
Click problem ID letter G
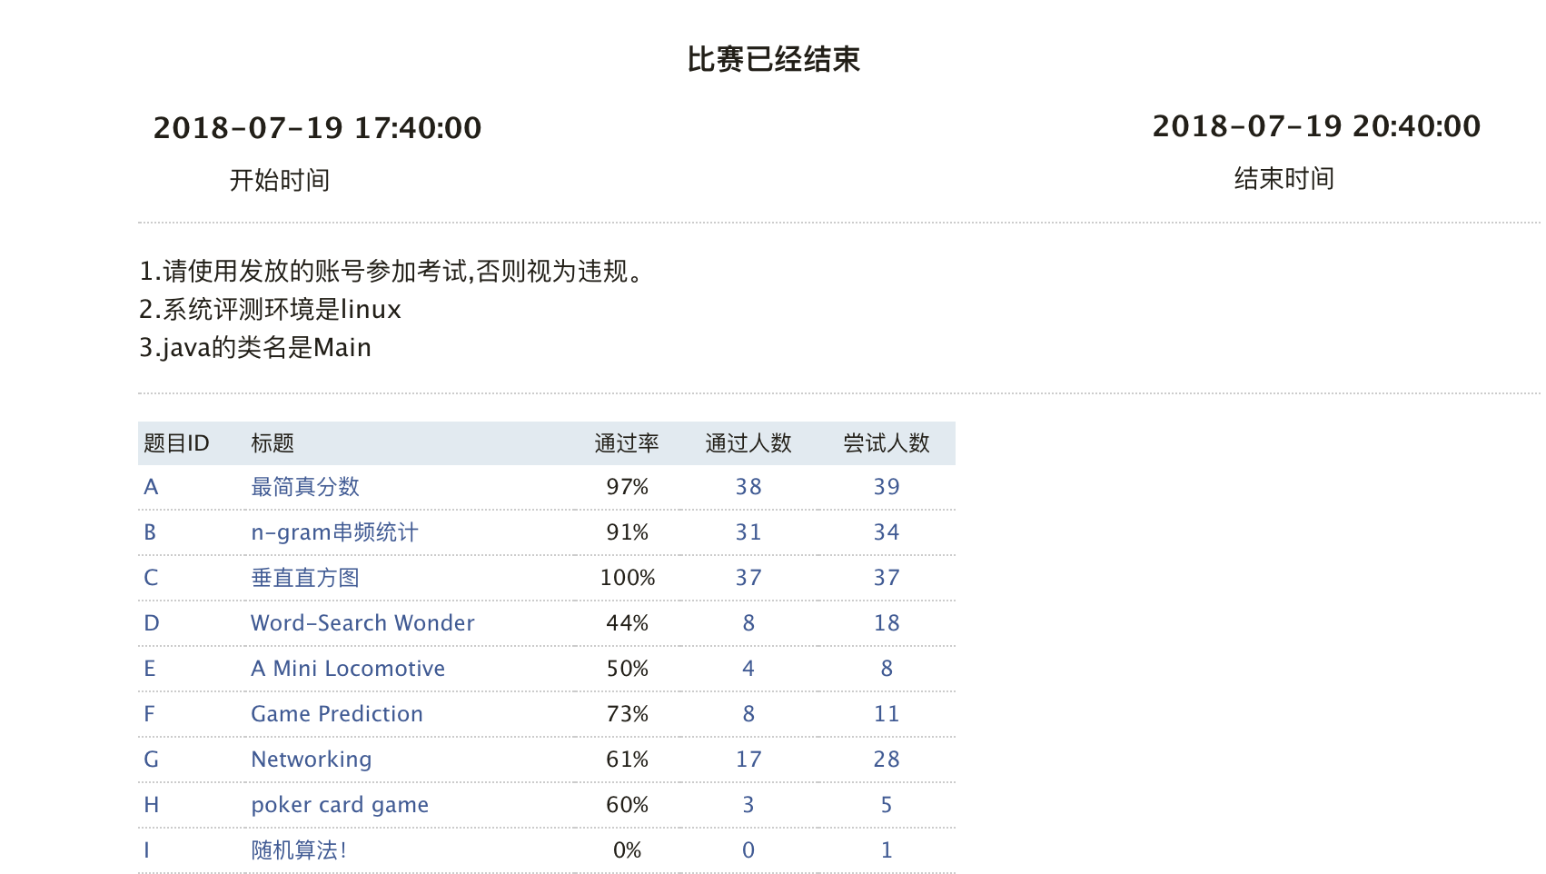tap(151, 760)
